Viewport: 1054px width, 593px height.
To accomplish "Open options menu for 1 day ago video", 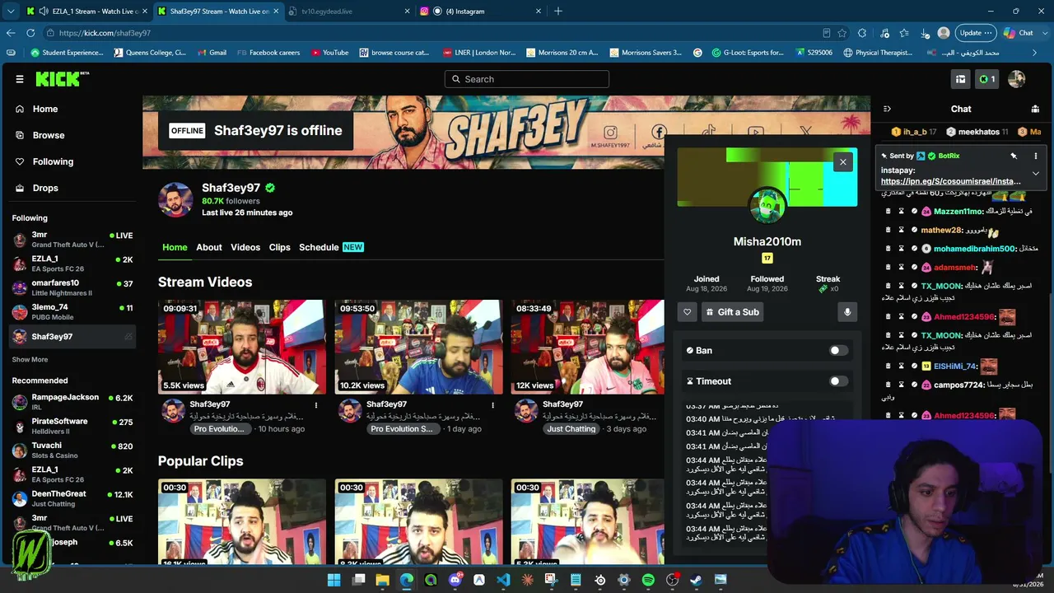I will tap(493, 405).
